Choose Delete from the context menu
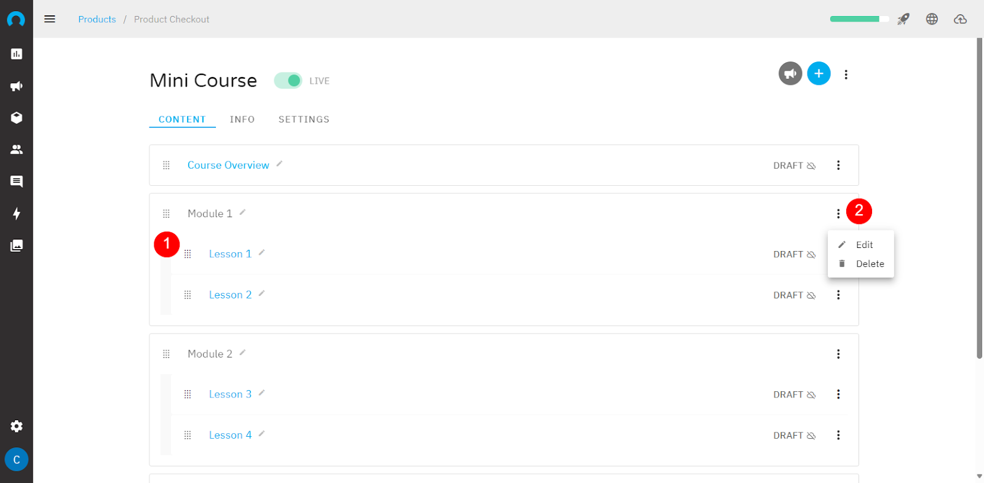The height and width of the screenshot is (483, 984). [861, 264]
